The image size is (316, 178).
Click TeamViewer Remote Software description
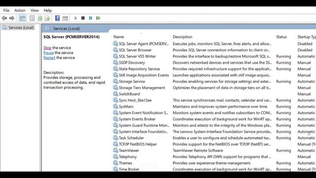click(197, 150)
